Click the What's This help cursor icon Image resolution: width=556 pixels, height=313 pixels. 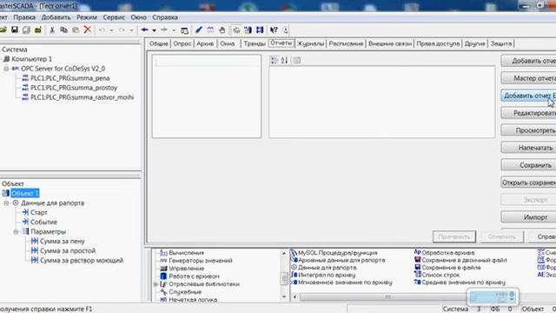(274, 30)
